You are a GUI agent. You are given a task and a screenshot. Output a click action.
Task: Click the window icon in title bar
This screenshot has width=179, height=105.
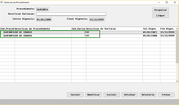(x=2, y=2)
